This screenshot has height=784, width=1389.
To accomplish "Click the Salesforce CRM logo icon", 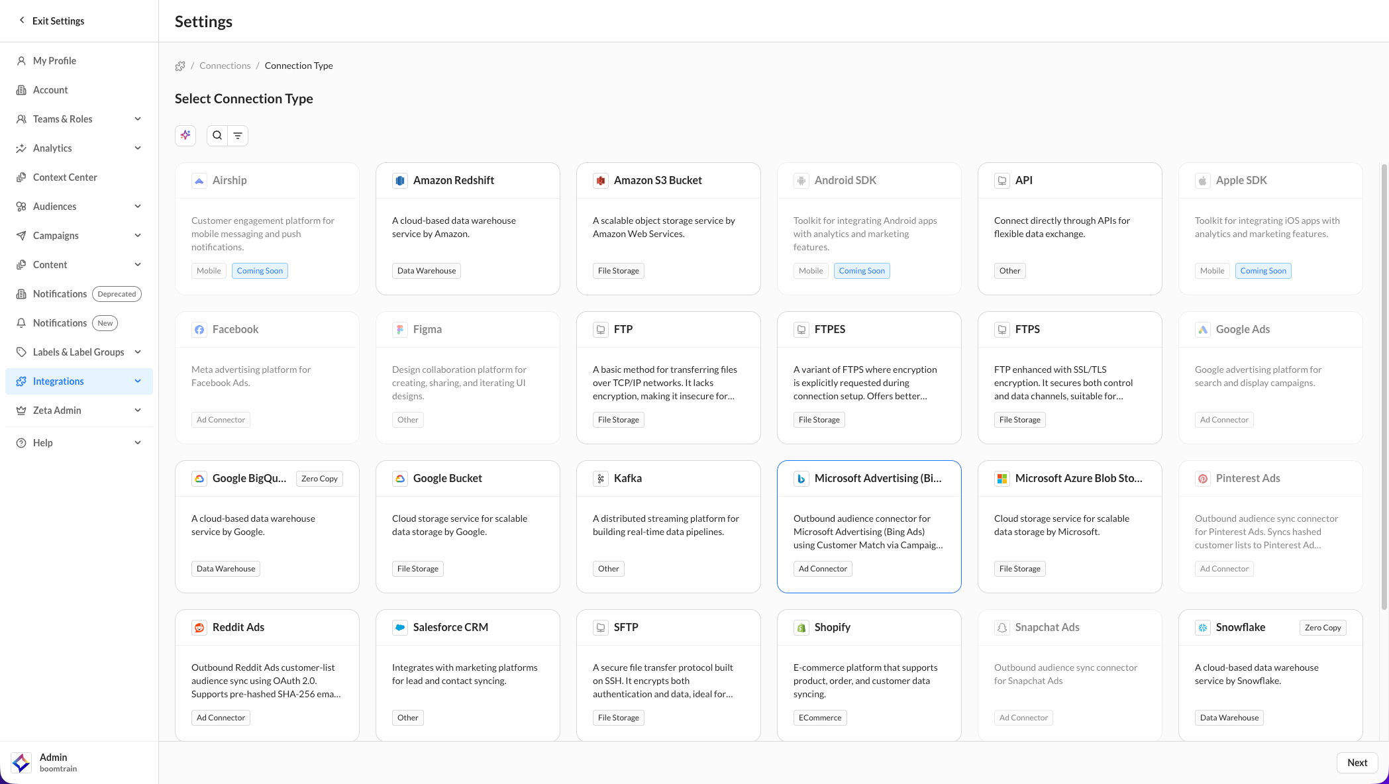I will tap(400, 628).
